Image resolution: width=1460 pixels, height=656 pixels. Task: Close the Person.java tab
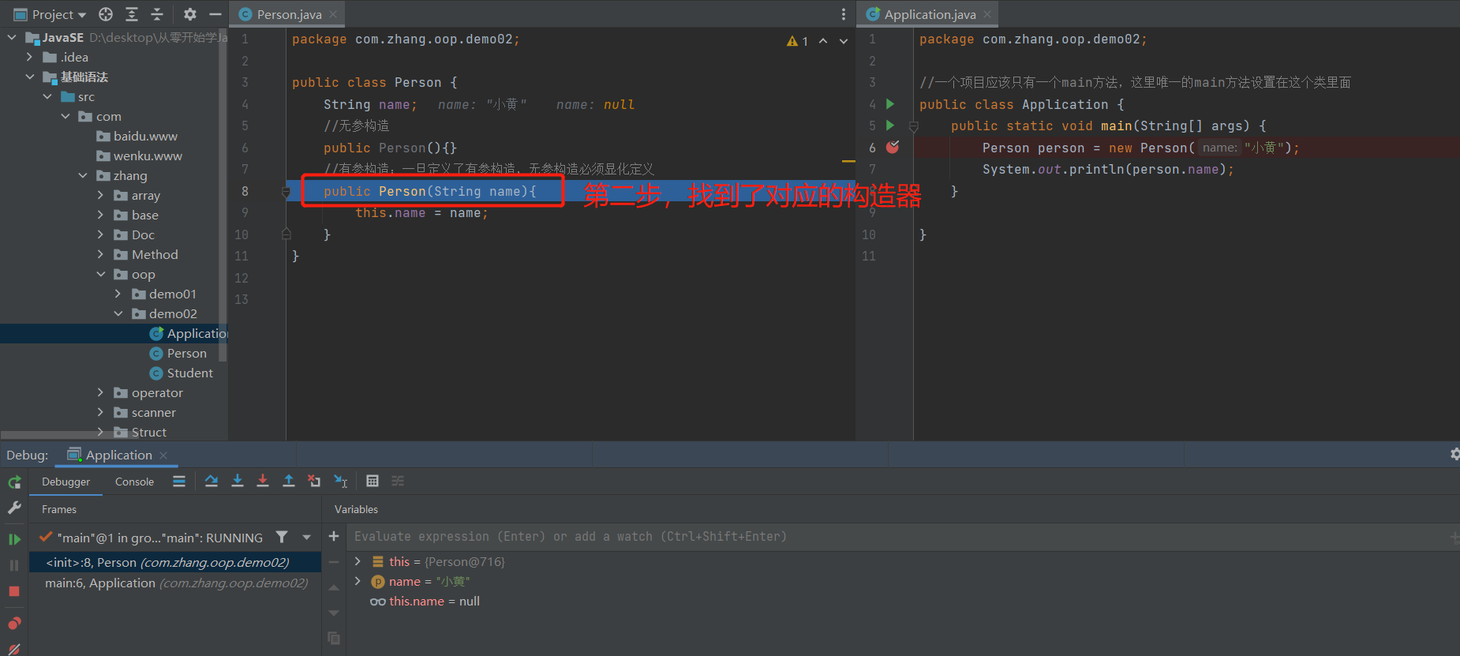334,14
